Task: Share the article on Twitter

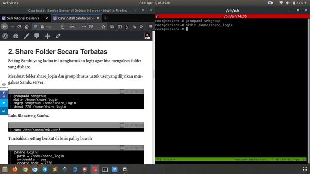Action: pyautogui.click(x=4, y=103)
